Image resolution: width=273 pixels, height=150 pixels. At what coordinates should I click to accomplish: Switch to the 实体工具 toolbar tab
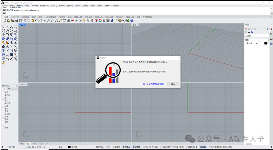[x=99, y=17]
